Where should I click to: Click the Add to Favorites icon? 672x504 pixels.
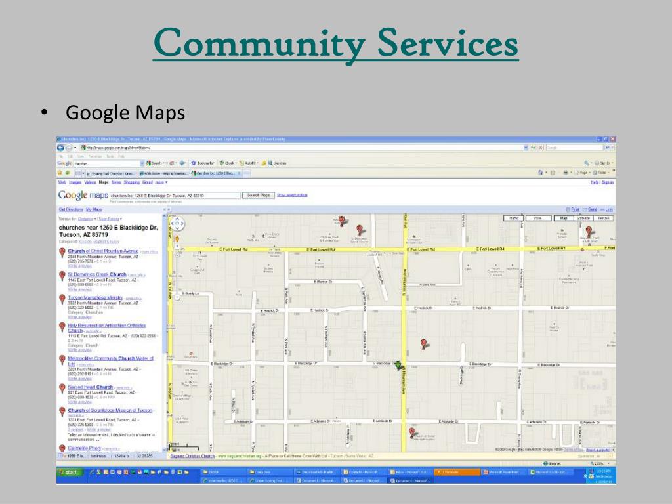coord(68,173)
